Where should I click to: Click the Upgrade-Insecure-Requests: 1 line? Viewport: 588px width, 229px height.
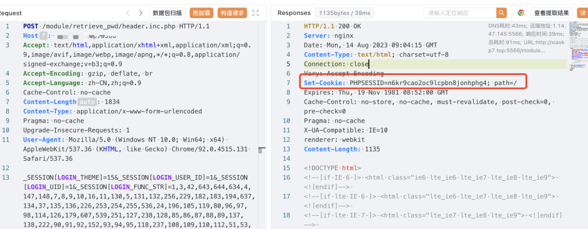click(77, 130)
